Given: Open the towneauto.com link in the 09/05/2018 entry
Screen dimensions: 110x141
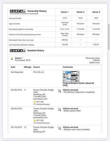Looking at the screenshot, I should coord(40,117).
